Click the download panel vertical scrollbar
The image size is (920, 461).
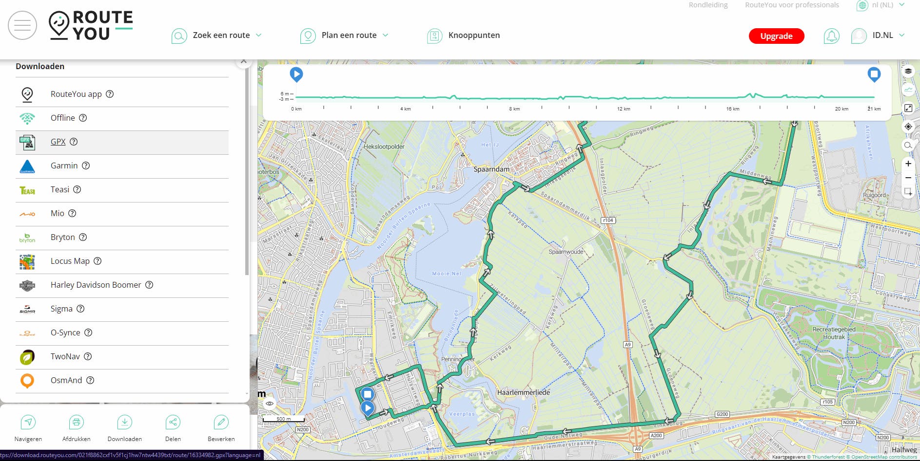click(x=247, y=170)
